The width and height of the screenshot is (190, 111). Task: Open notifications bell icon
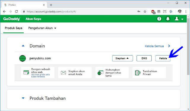(168, 19)
